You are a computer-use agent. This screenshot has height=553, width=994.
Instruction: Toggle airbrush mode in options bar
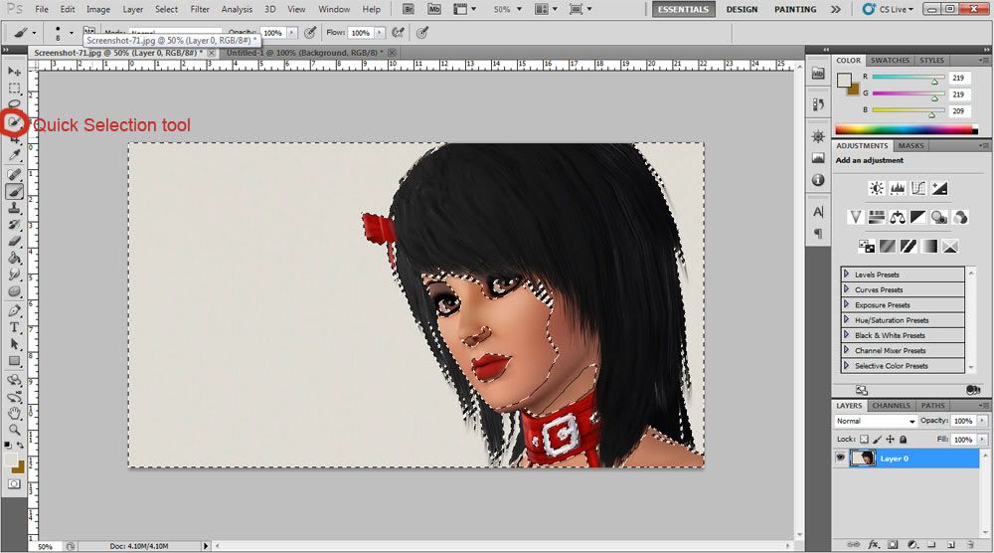click(x=397, y=33)
